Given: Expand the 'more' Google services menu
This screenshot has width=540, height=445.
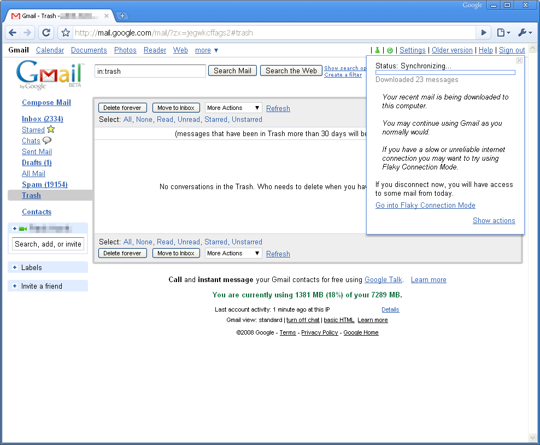Looking at the screenshot, I should [206, 50].
